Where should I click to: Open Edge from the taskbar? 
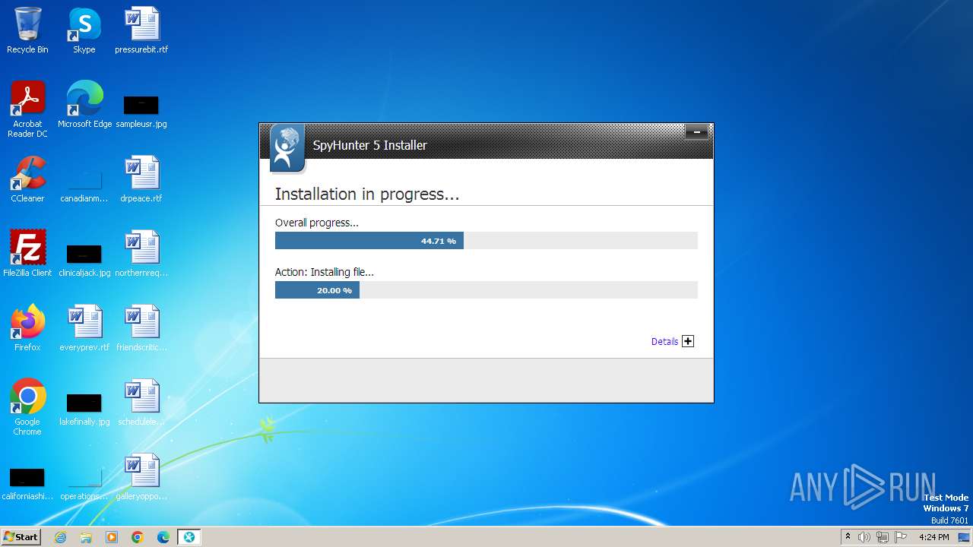[x=163, y=537]
